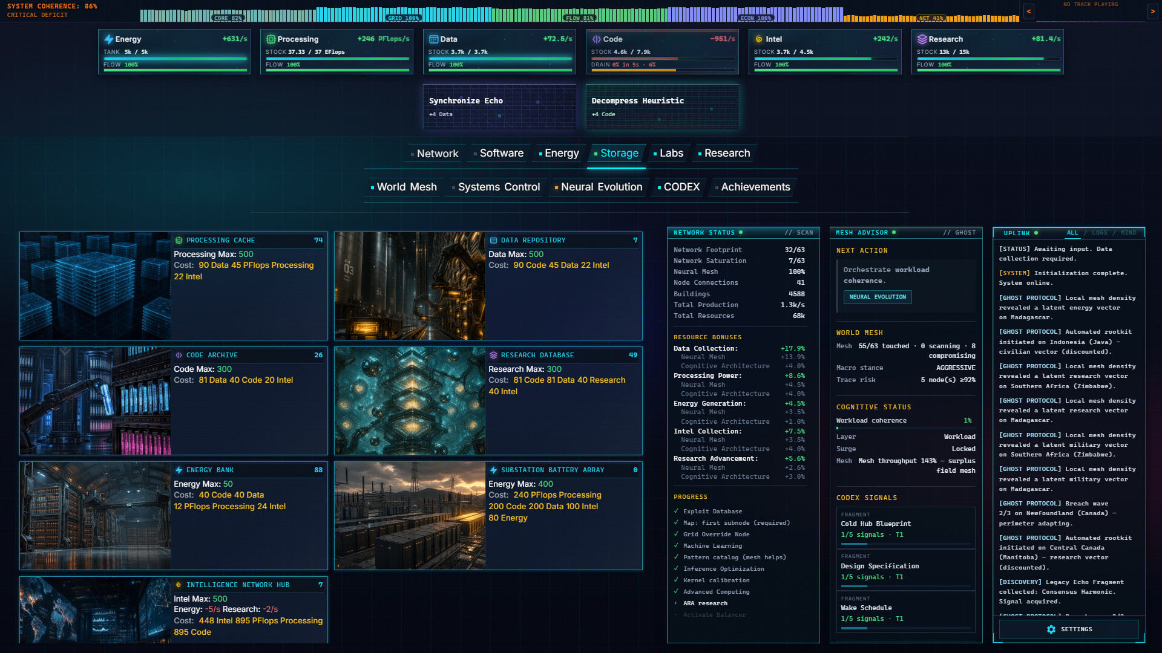Click the ARA research progress item
The height and width of the screenshot is (653, 1162).
pyautogui.click(x=704, y=603)
